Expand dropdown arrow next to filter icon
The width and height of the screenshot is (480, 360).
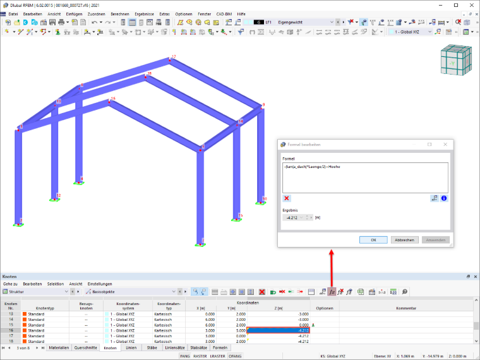coord(357,22)
